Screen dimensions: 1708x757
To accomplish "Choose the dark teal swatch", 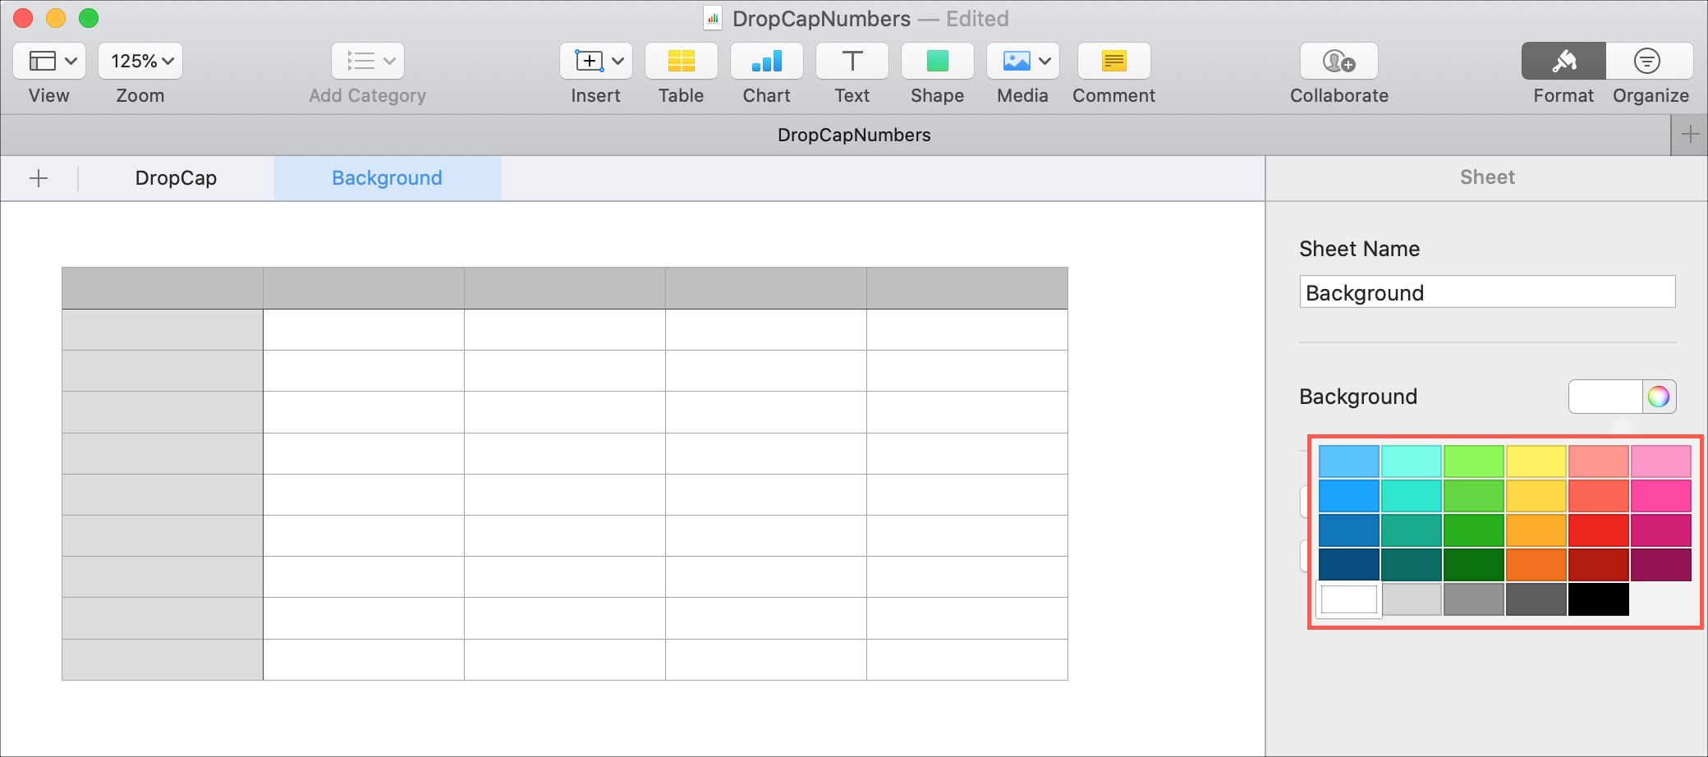I will 1412,565.
